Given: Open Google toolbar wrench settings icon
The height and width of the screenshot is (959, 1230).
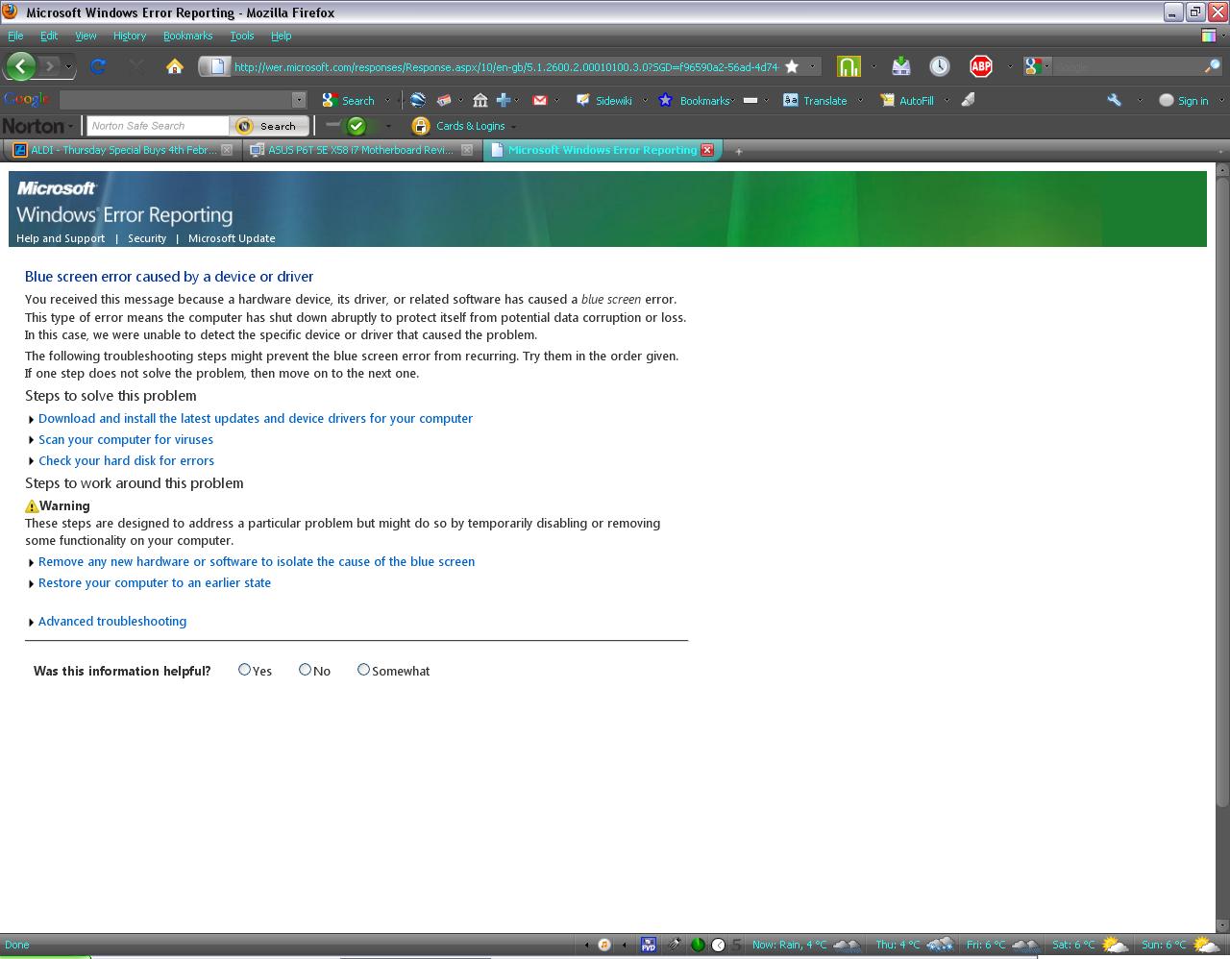Looking at the screenshot, I should pyautogui.click(x=1114, y=100).
